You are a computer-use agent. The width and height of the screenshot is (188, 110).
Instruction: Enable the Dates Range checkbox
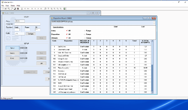point(84,31)
